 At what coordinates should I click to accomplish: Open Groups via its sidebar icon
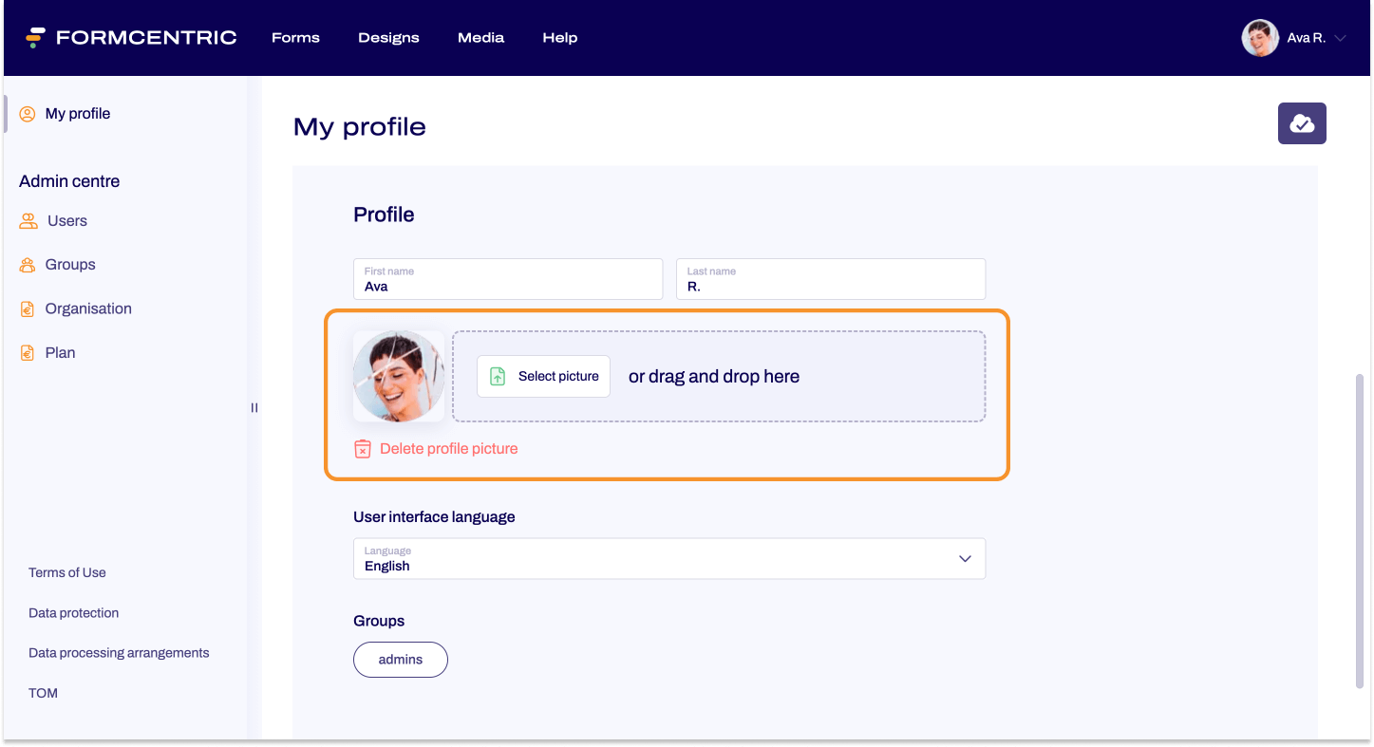coord(26,264)
